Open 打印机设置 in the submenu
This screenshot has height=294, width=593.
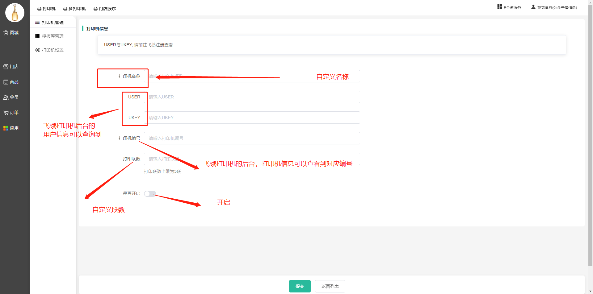coord(53,50)
